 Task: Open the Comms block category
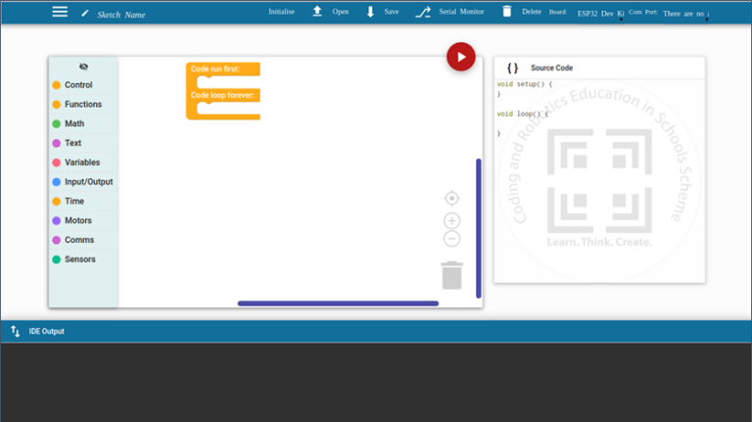click(83, 240)
